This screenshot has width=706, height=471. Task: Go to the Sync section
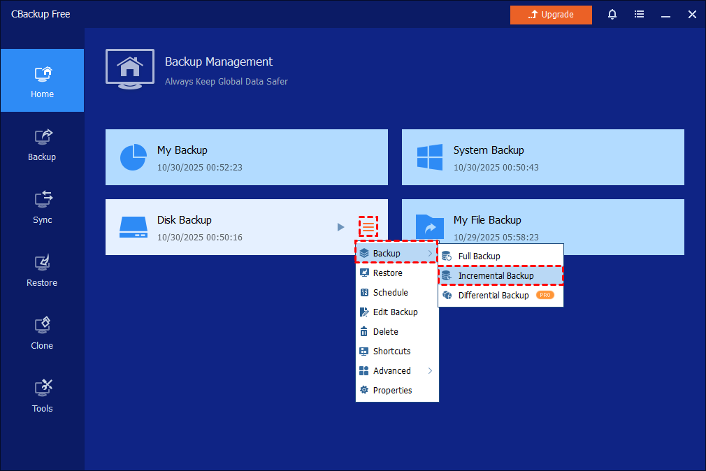pyautogui.click(x=42, y=207)
